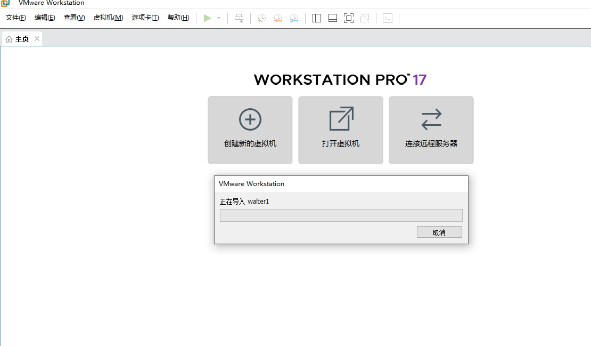The image size is (591, 346).
Task: Open the power options dropdown arrow
Action: point(219,18)
